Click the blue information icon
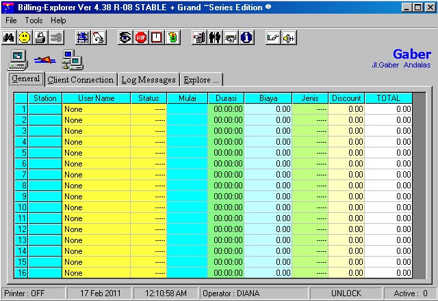This screenshot has width=438, height=301. (246, 38)
